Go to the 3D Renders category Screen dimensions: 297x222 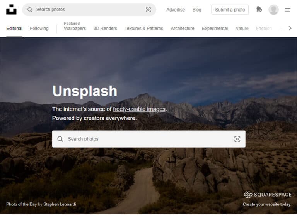click(105, 28)
